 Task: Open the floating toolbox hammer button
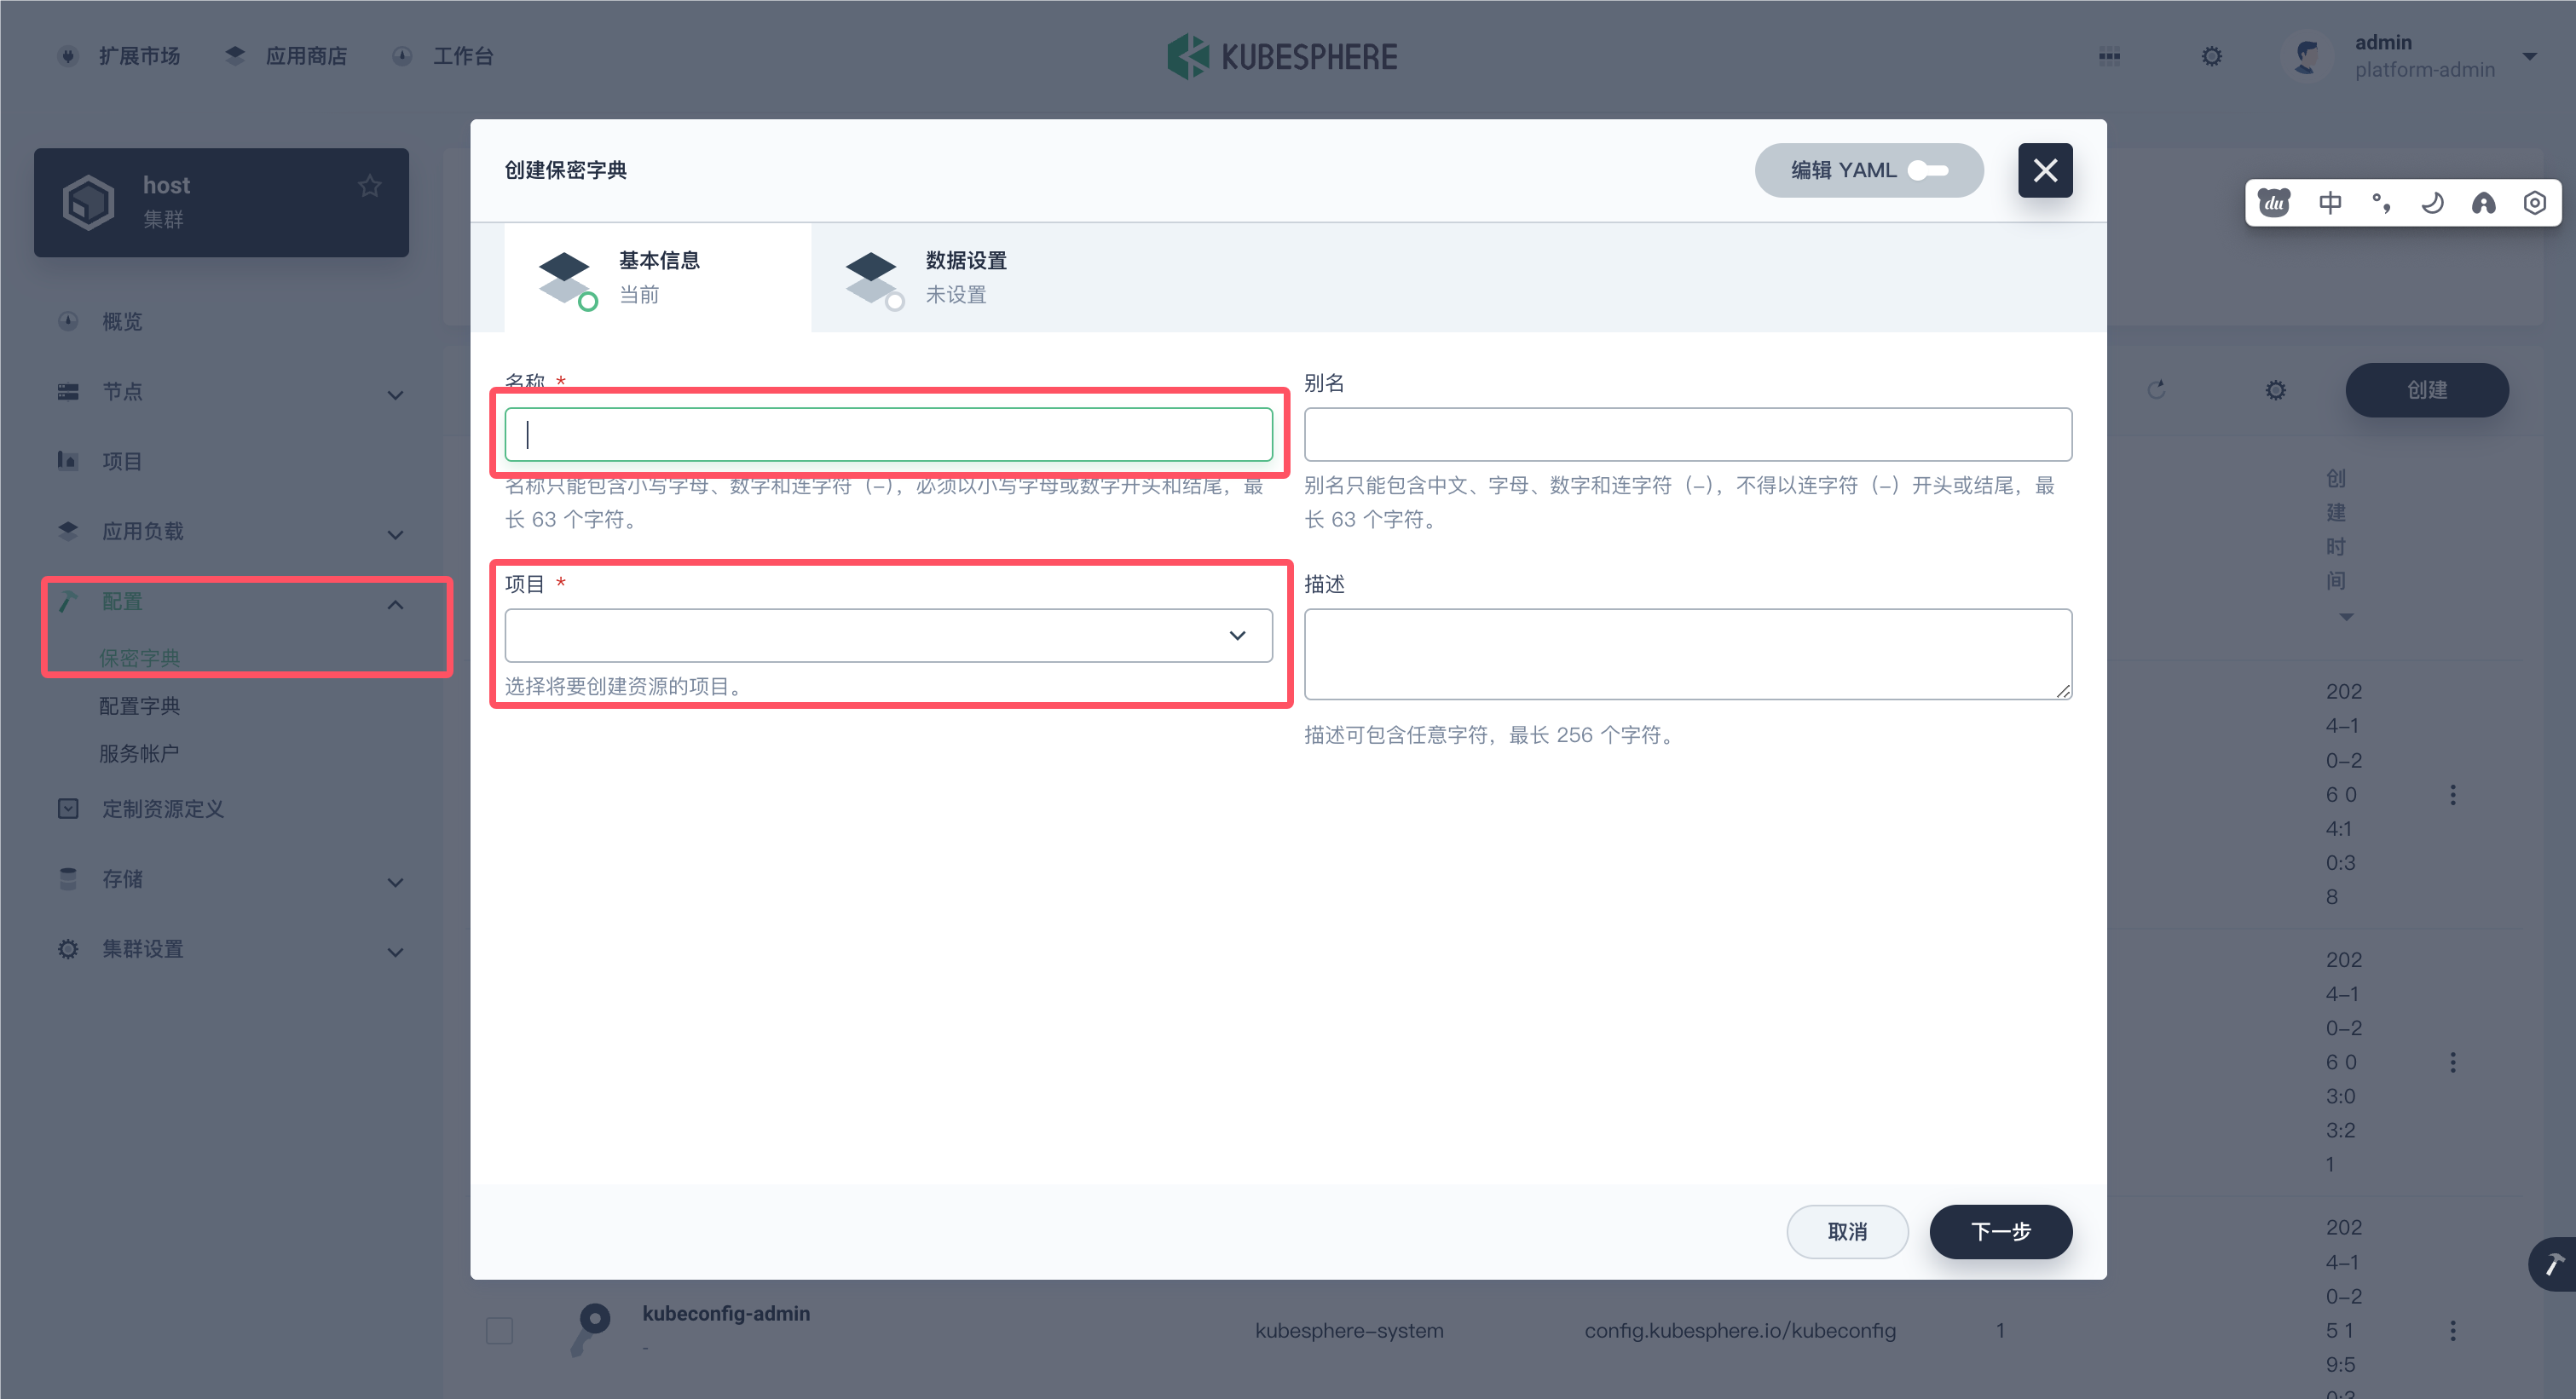(x=2553, y=1264)
